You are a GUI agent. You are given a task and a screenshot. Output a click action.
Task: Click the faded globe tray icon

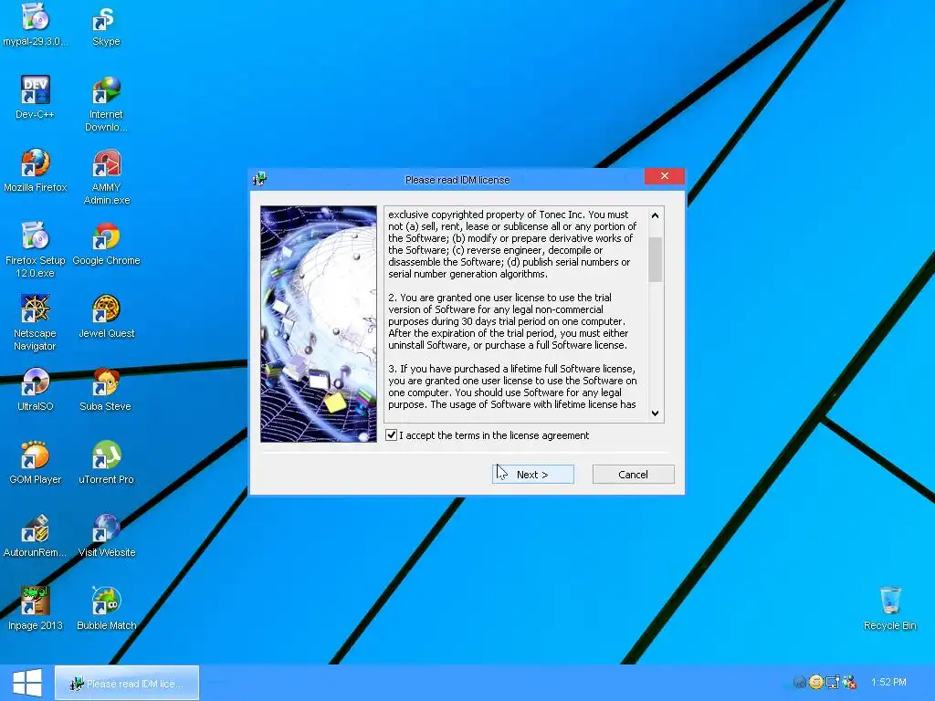coord(800,682)
